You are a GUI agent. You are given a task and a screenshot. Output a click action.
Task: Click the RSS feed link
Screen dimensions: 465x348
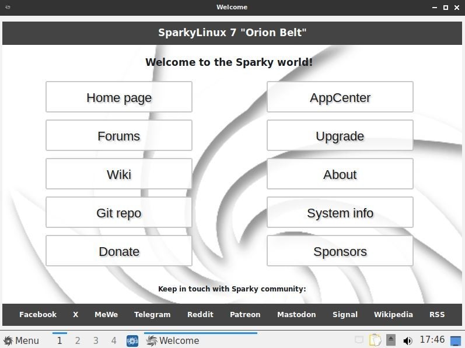click(437, 314)
